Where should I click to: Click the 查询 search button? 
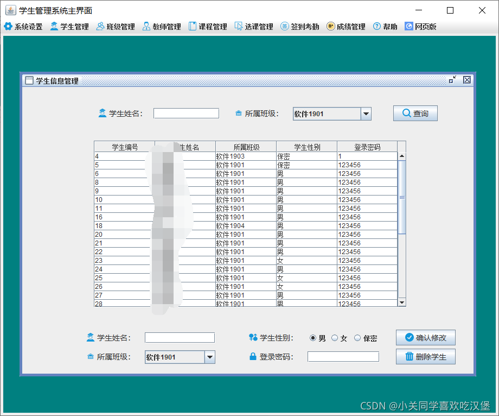[x=415, y=113]
